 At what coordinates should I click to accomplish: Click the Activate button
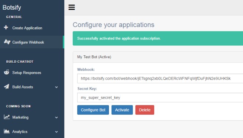122,110
